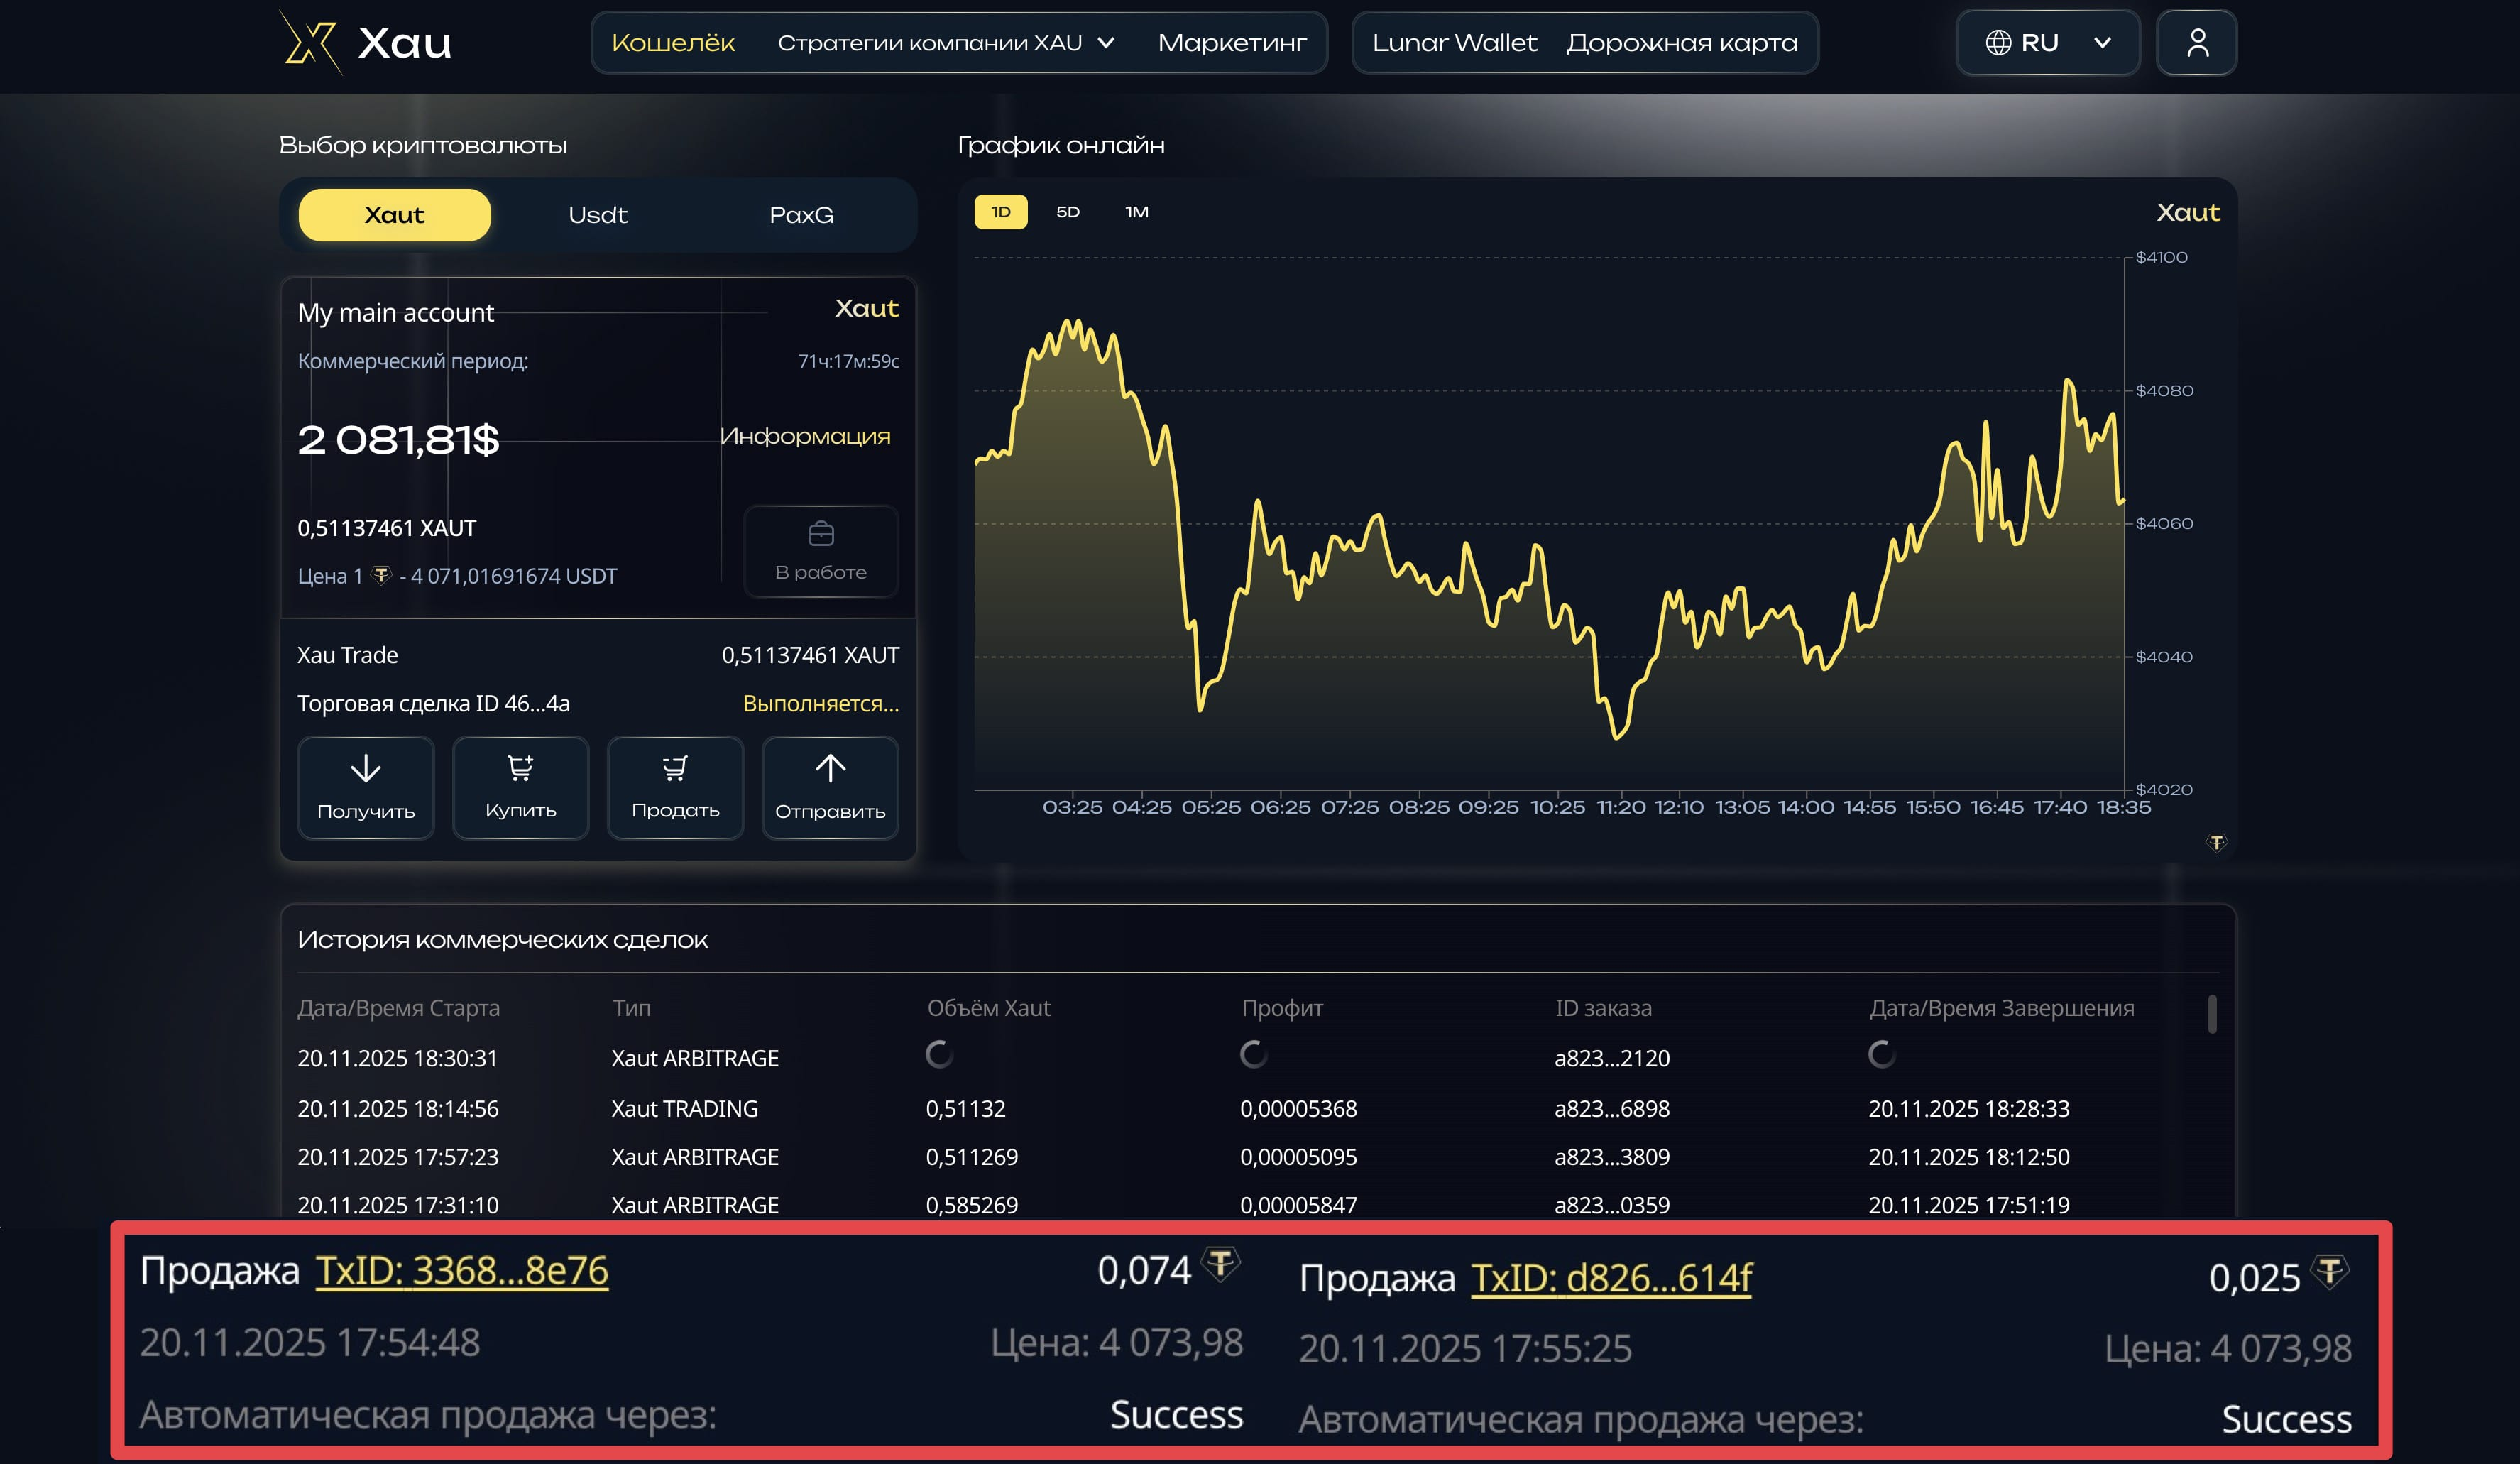Click the Купить cart icon
This screenshot has height=1464, width=2520.
click(x=520, y=768)
